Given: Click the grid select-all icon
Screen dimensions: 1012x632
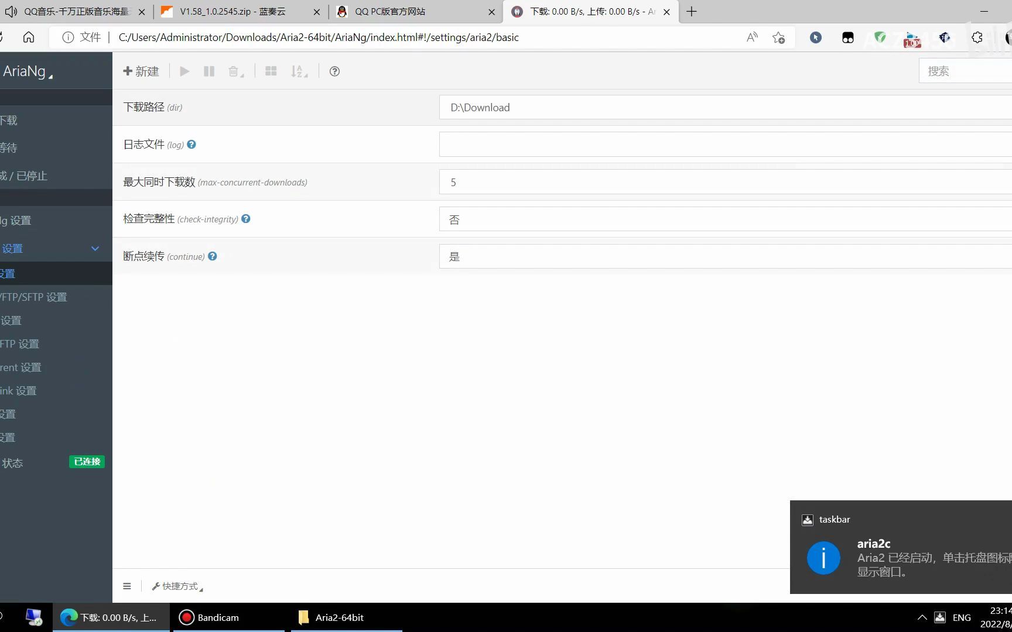Looking at the screenshot, I should 271,71.
